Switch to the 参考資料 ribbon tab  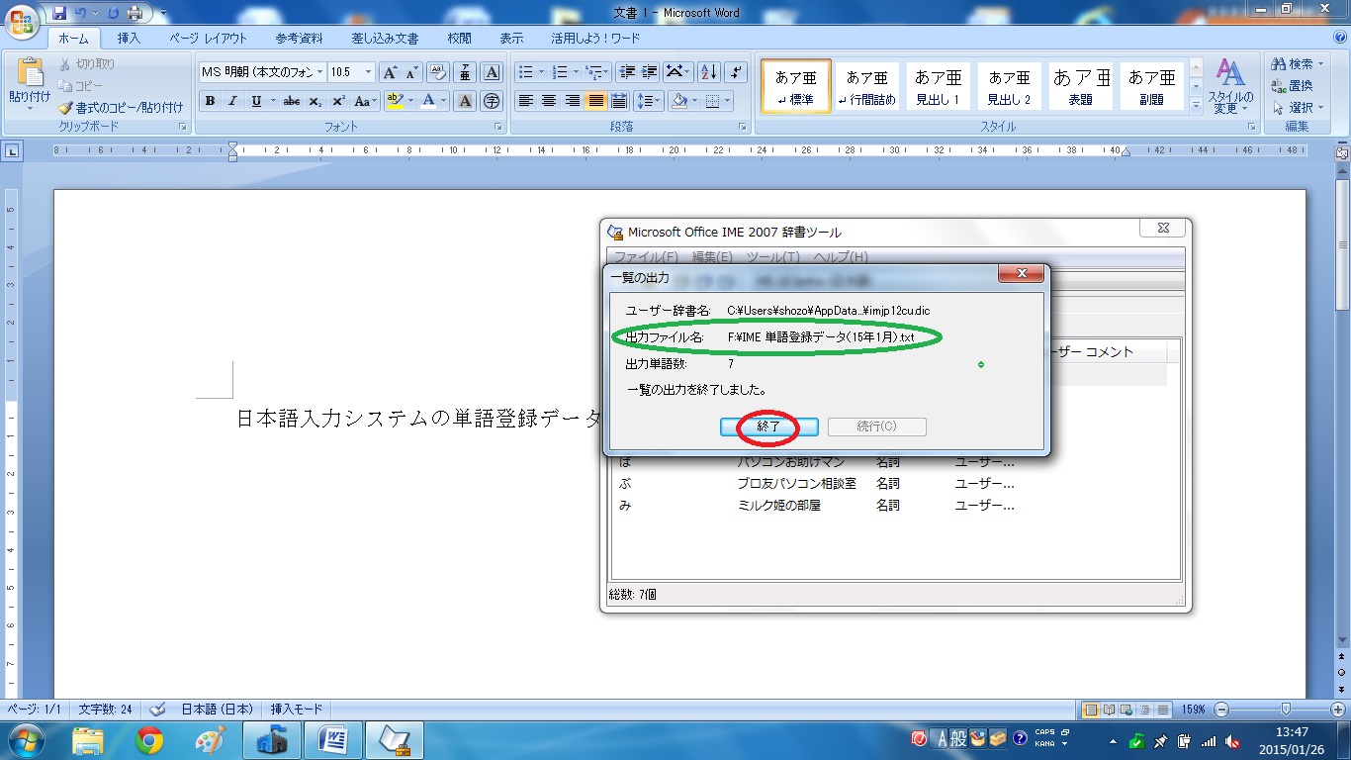click(299, 39)
